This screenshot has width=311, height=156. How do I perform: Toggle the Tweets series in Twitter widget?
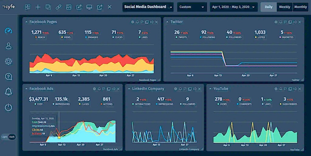point(181,37)
